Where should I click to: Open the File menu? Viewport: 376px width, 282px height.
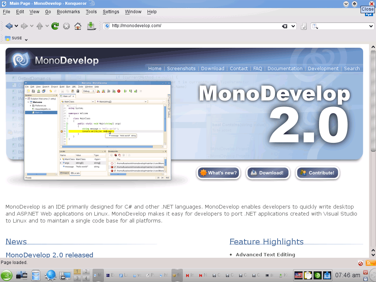[7, 12]
